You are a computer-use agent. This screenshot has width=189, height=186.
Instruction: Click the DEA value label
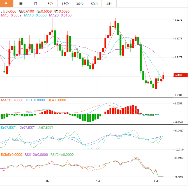[56, 100]
